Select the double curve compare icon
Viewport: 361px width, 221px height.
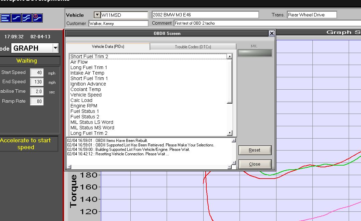(x=27, y=18)
